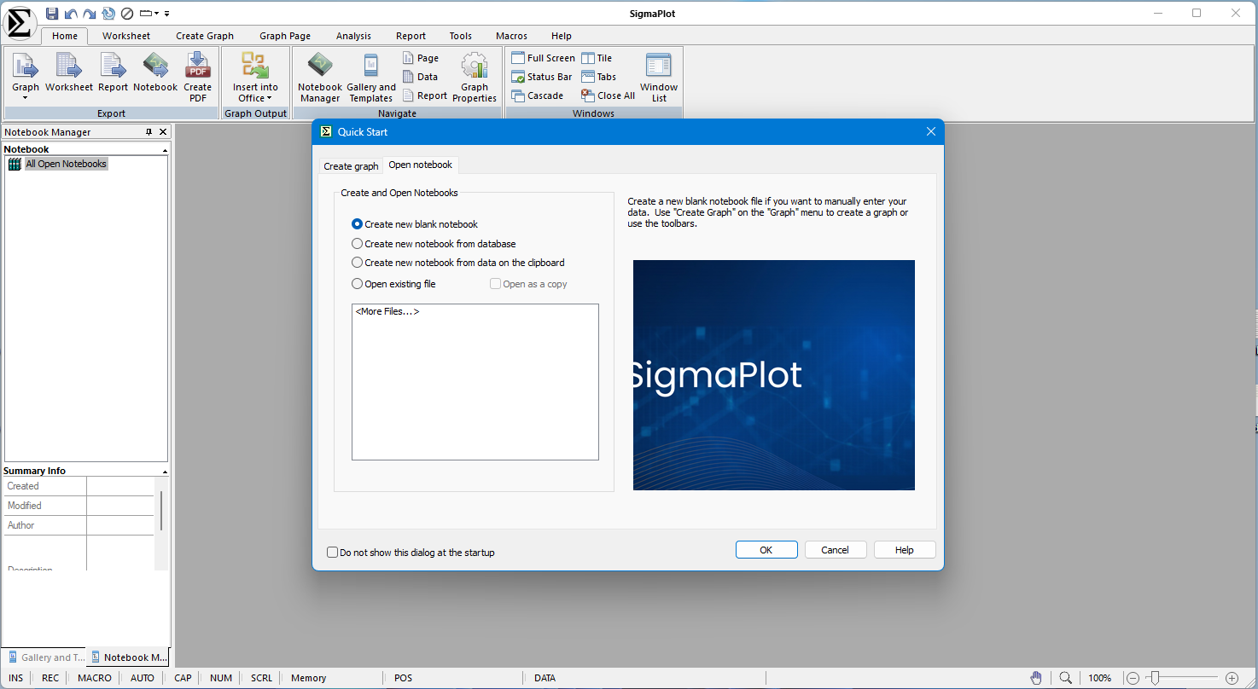Viewport: 1258px width, 689px height.
Task: Open Graph Properties gear icon
Action: [x=475, y=77]
